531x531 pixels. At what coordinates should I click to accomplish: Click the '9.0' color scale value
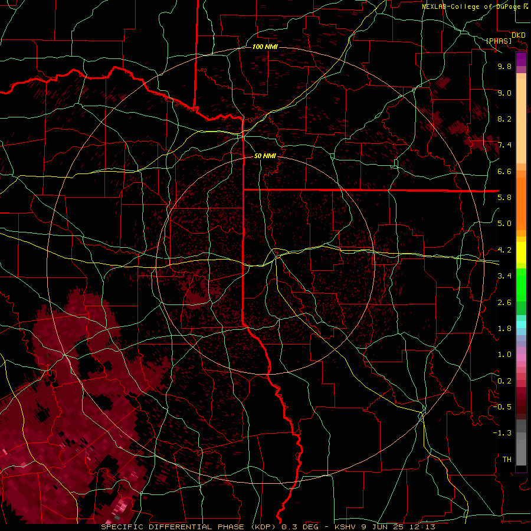(x=504, y=93)
